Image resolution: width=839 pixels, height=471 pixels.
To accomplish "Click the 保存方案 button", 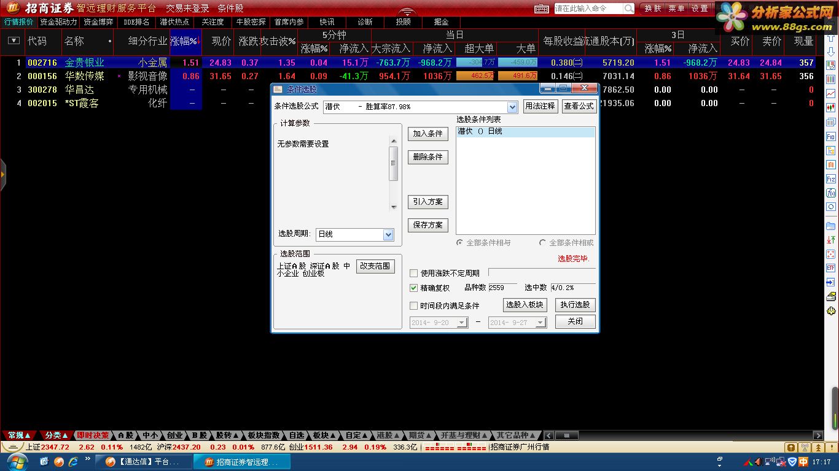I will (x=428, y=225).
